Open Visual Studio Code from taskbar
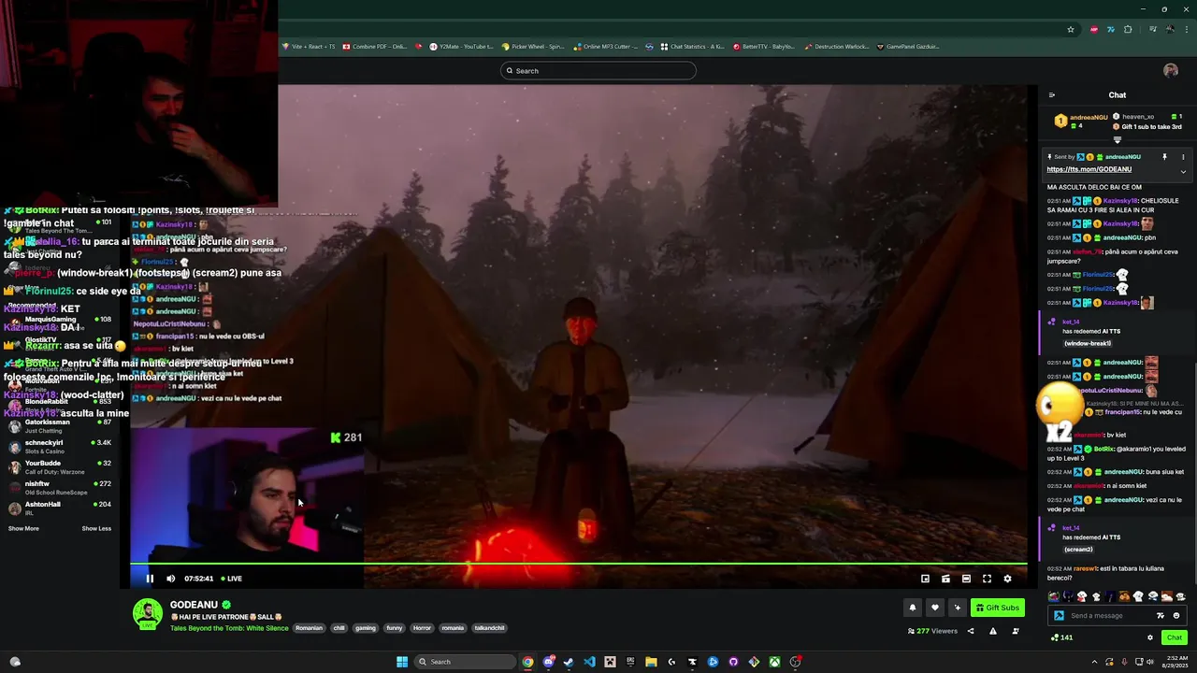 pyautogui.click(x=589, y=662)
